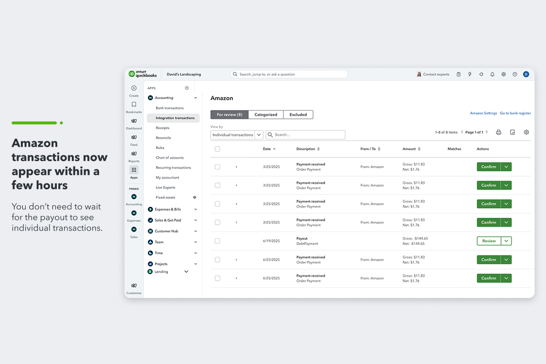Open dropdown arrow beside the Review button
Viewport: 546px width, 364px height.
[506, 241]
